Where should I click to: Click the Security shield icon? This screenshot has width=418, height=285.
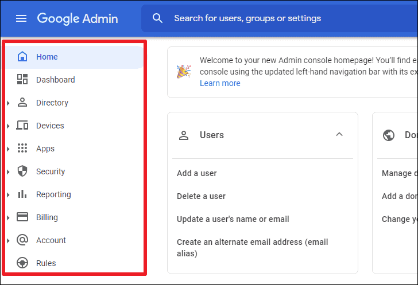[22, 171]
